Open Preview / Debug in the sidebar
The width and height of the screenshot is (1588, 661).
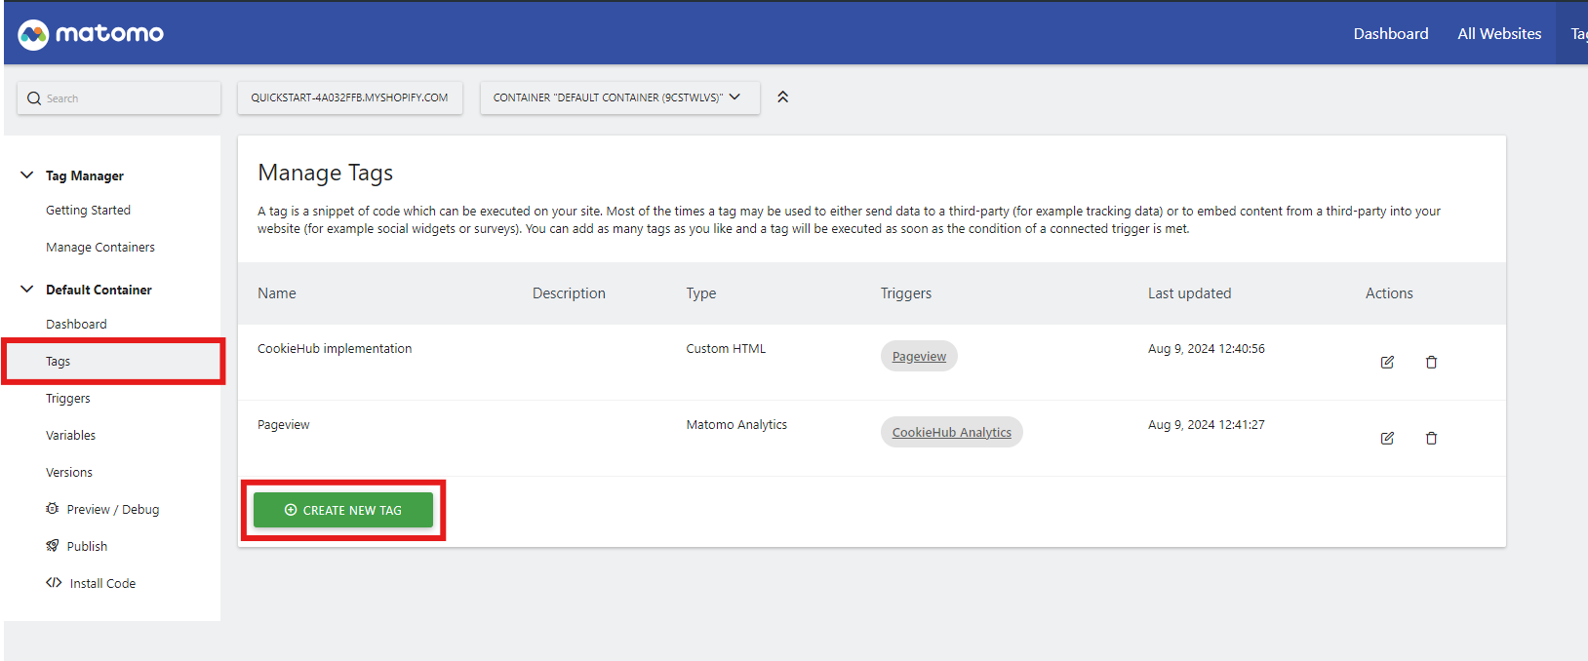click(112, 510)
